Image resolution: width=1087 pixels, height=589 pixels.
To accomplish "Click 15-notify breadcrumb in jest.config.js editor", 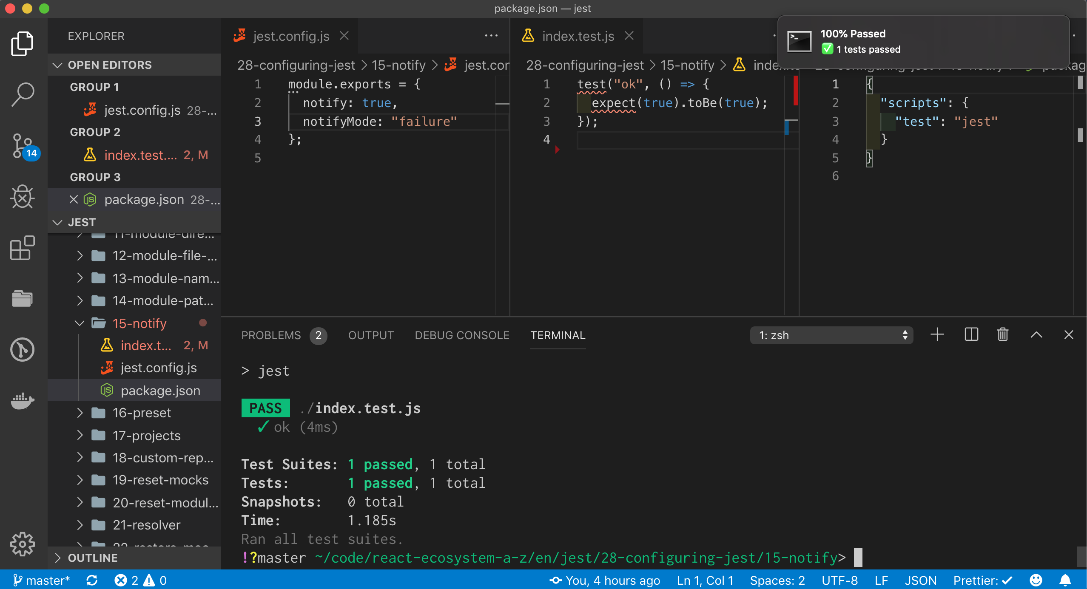I will [x=398, y=65].
